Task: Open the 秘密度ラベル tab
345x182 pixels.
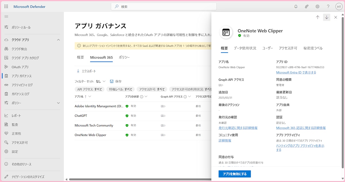Action: [x=313, y=48]
